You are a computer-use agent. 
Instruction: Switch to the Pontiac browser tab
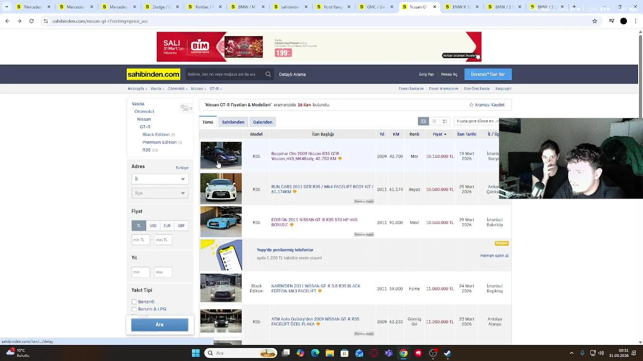coord(205,7)
